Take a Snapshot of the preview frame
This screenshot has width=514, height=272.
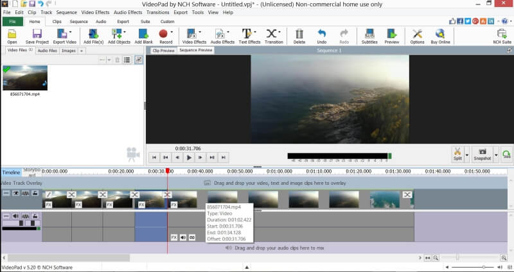point(483,154)
